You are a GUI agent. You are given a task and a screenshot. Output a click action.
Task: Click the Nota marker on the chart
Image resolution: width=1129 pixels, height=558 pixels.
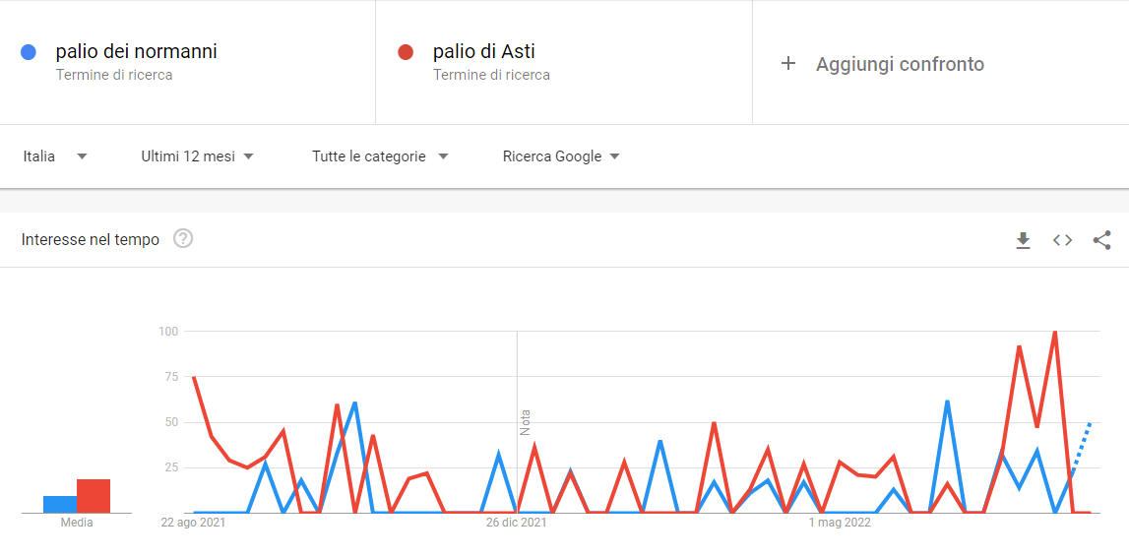(x=525, y=422)
